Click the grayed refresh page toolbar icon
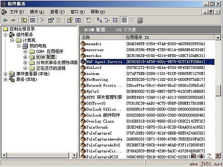 (59, 20)
